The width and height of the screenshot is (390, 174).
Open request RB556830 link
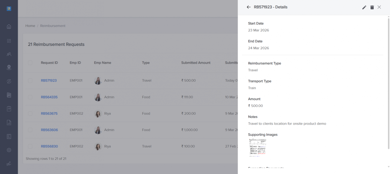tap(49, 146)
